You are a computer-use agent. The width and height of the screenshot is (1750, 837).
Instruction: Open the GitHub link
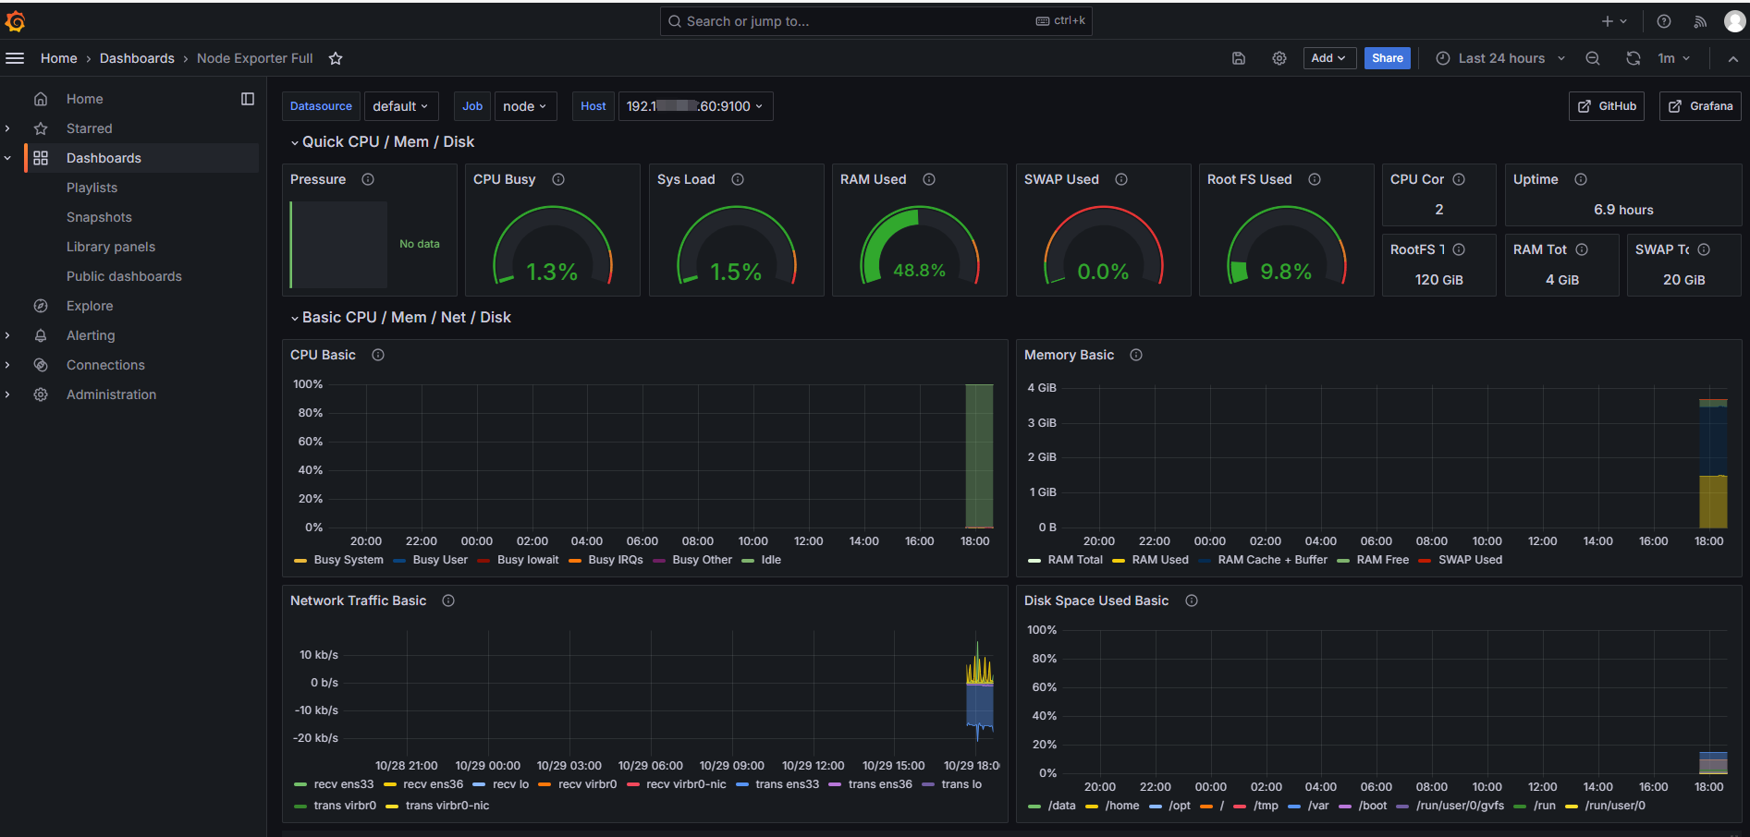[1607, 106]
